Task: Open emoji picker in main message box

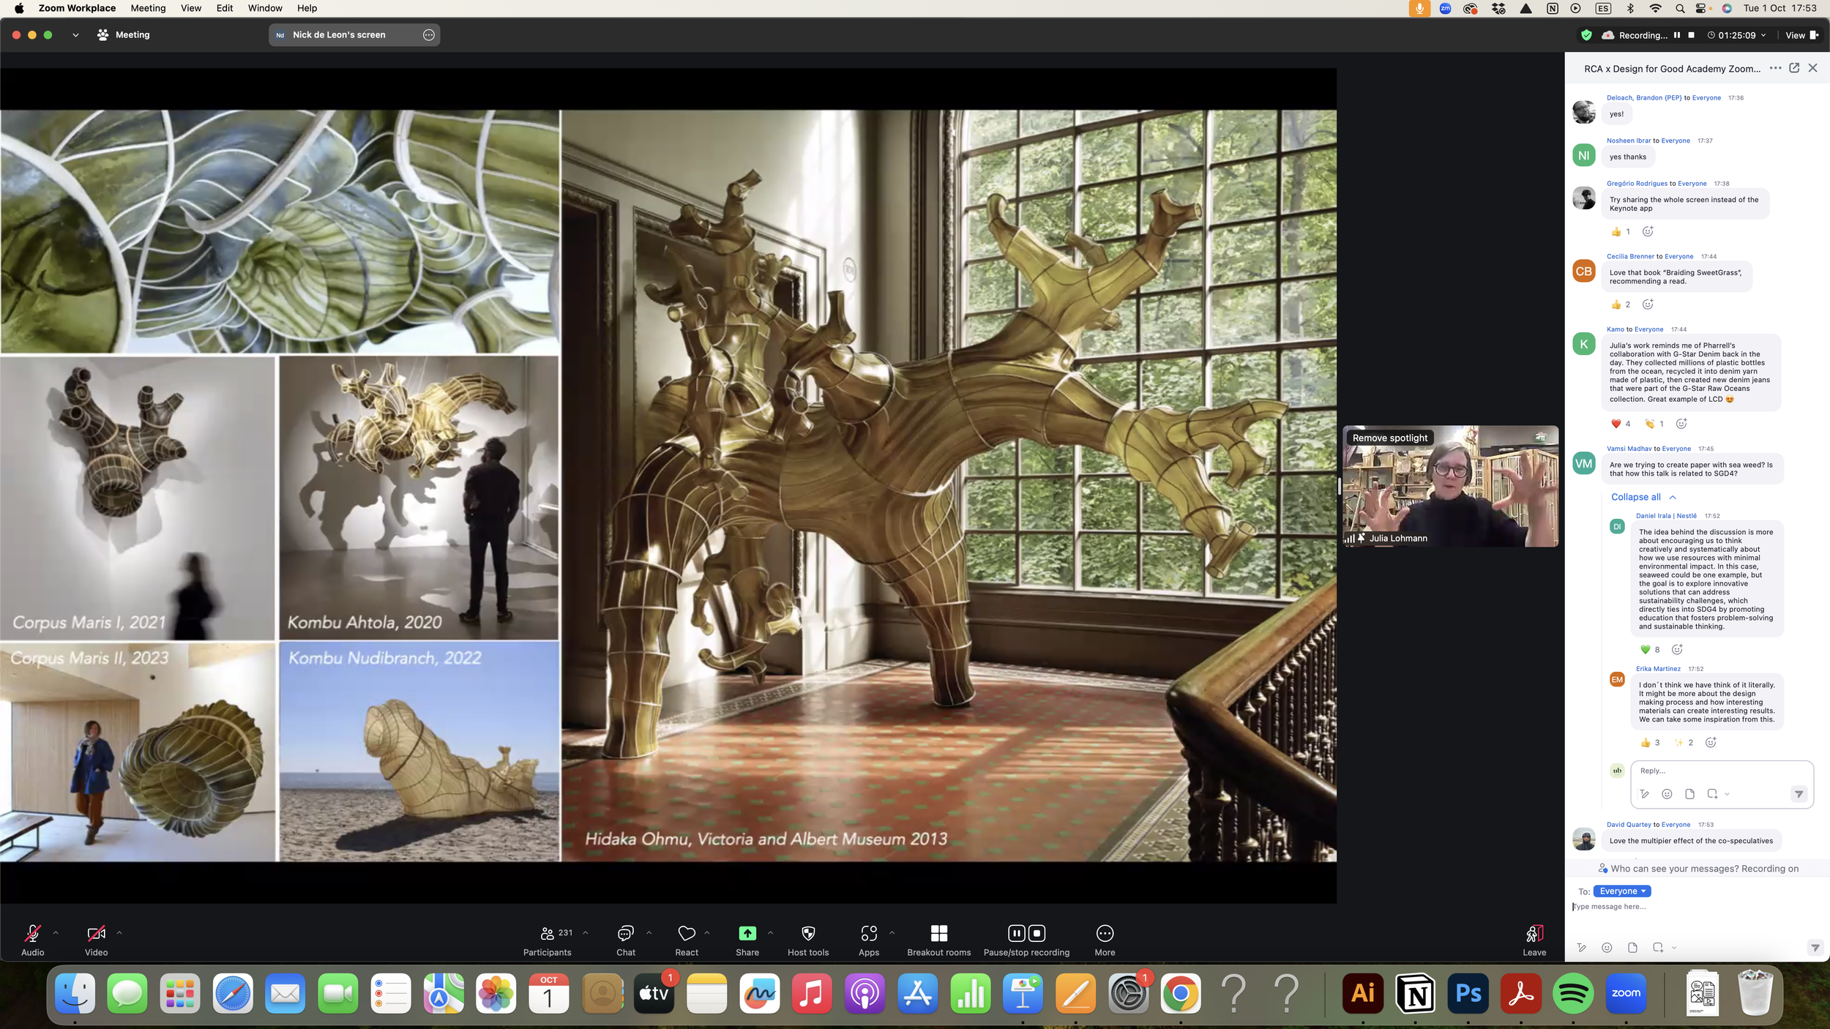Action: tap(1607, 948)
